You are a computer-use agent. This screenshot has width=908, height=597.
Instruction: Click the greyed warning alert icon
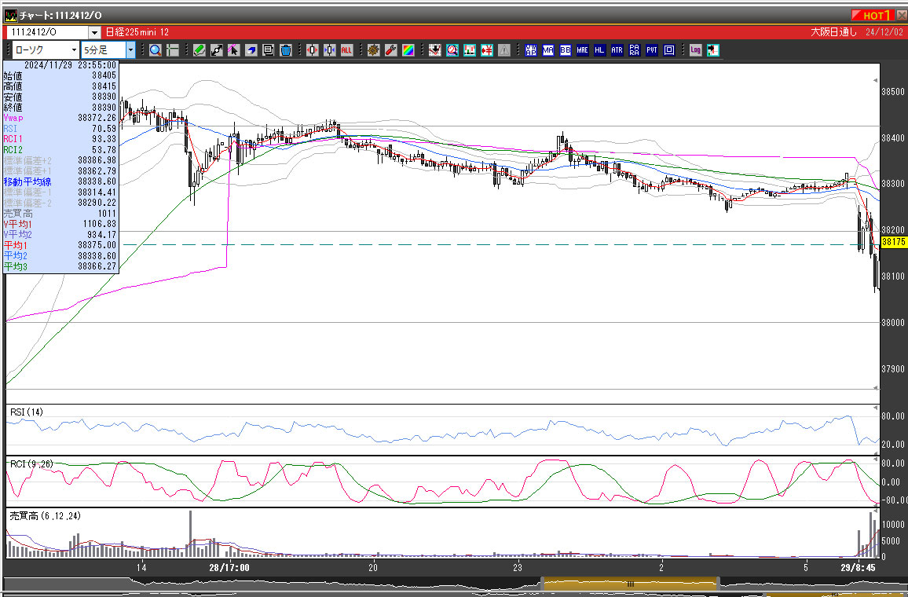click(x=504, y=50)
